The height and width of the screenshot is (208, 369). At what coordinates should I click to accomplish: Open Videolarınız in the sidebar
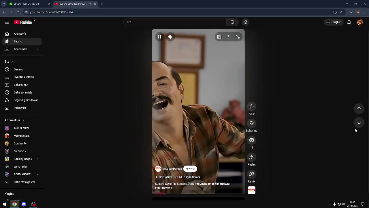(22, 85)
